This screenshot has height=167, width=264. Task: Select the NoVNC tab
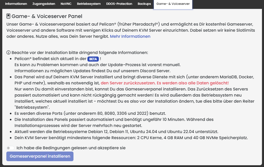tap(66, 4)
